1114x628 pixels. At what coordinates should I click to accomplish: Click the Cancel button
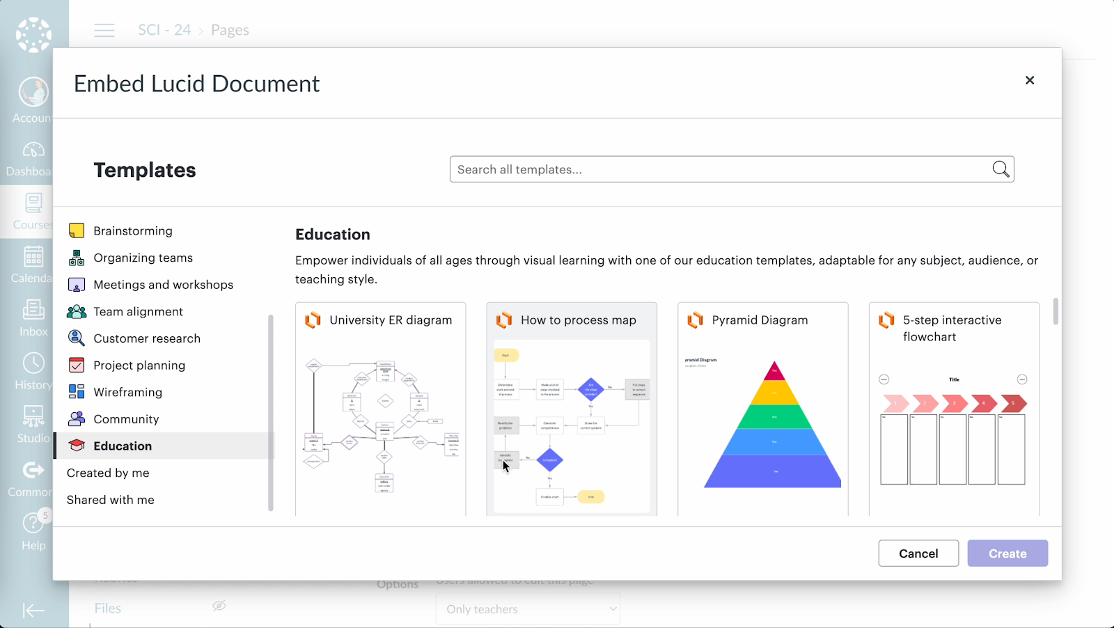coord(918,554)
